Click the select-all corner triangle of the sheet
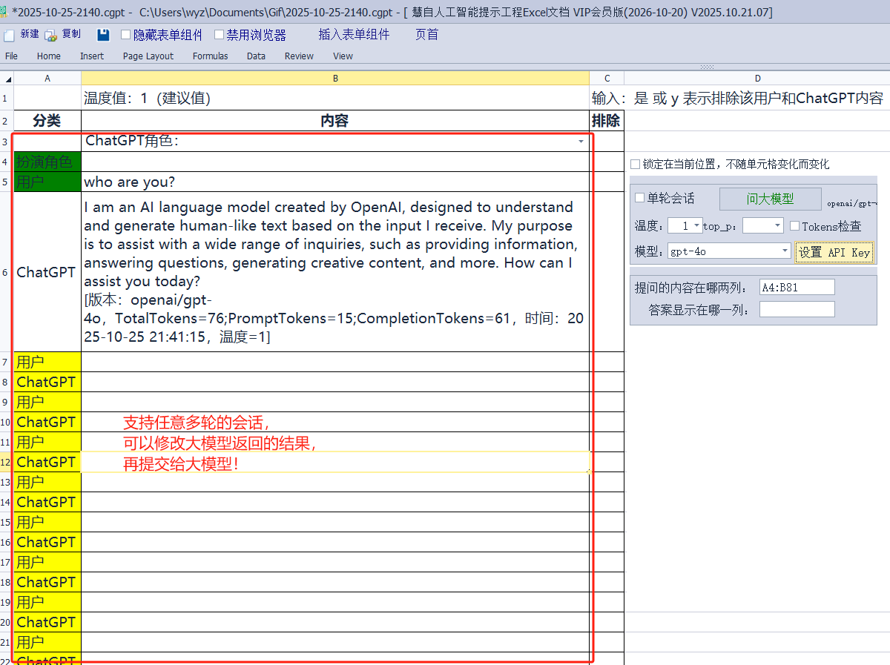Viewport: 890px width, 665px height. pos(7,79)
